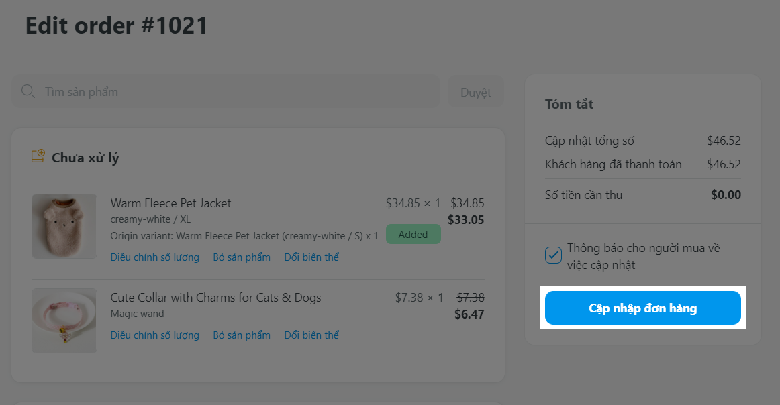
Task: Click Điều chỉnh số lượng for Cute Collar
Action: pyautogui.click(x=155, y=335)
